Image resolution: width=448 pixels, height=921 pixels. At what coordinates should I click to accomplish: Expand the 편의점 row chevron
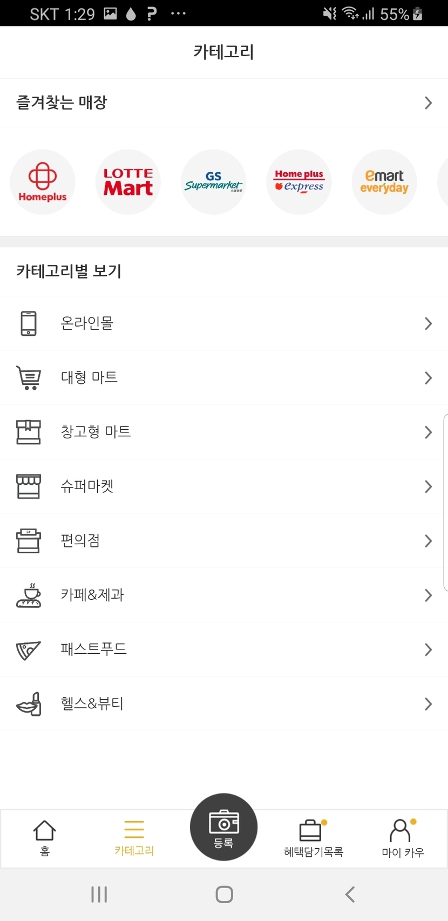click(428, 541)
